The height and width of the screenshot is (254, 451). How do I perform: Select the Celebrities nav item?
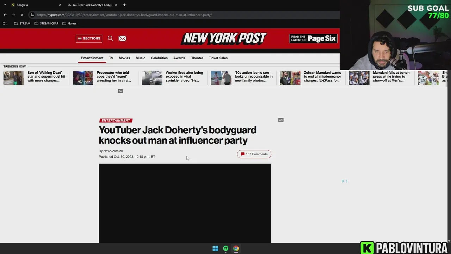(159, 58)
